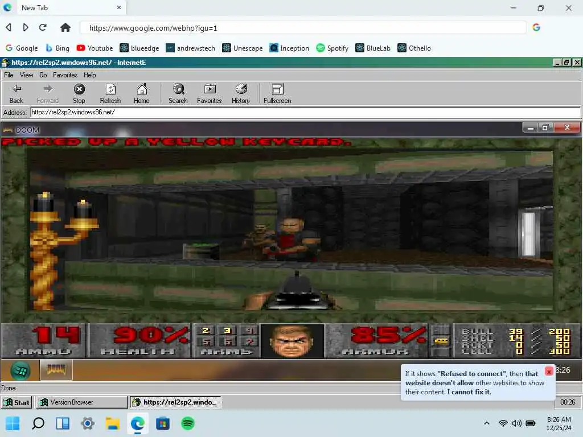Open the Spotify bookmark
The width and height of the screenshot is (583, 437).
click(332, 48)
